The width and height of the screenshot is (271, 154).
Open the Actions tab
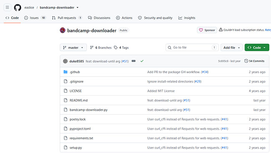[x=124, y=18]
